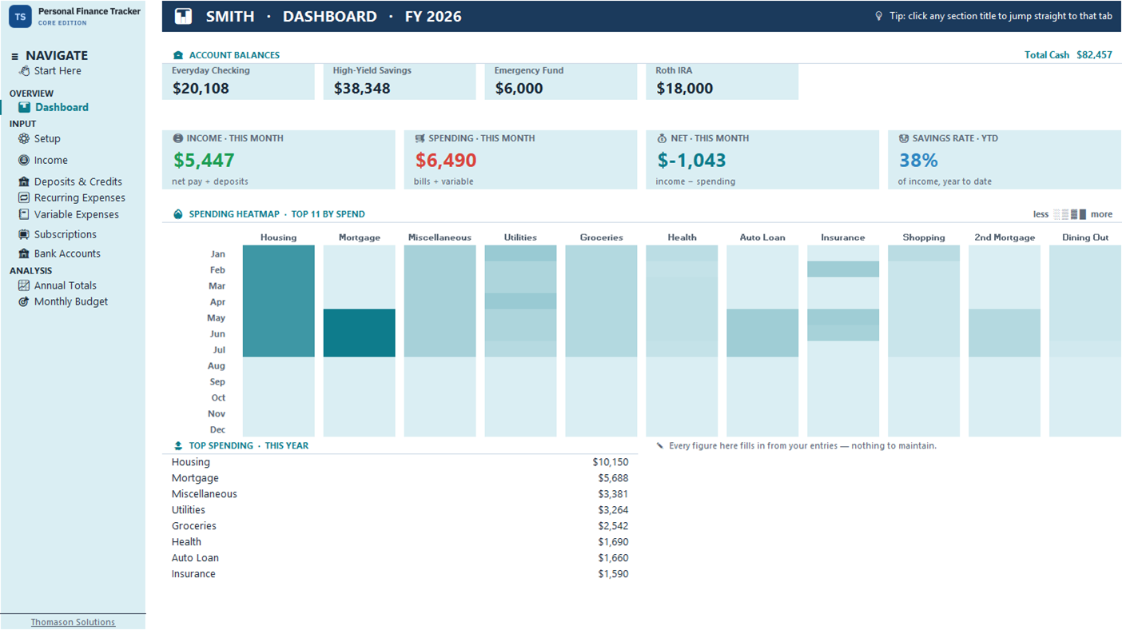The height and width of the screenshot is (630, 1122).
Task: Click the bank icon beside Account Balances
Action: click(178, 55)
